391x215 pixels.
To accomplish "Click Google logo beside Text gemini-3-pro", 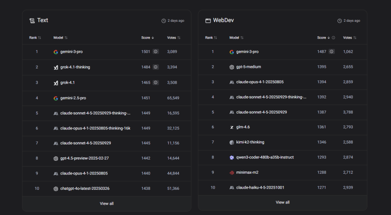I will (56, 52).
